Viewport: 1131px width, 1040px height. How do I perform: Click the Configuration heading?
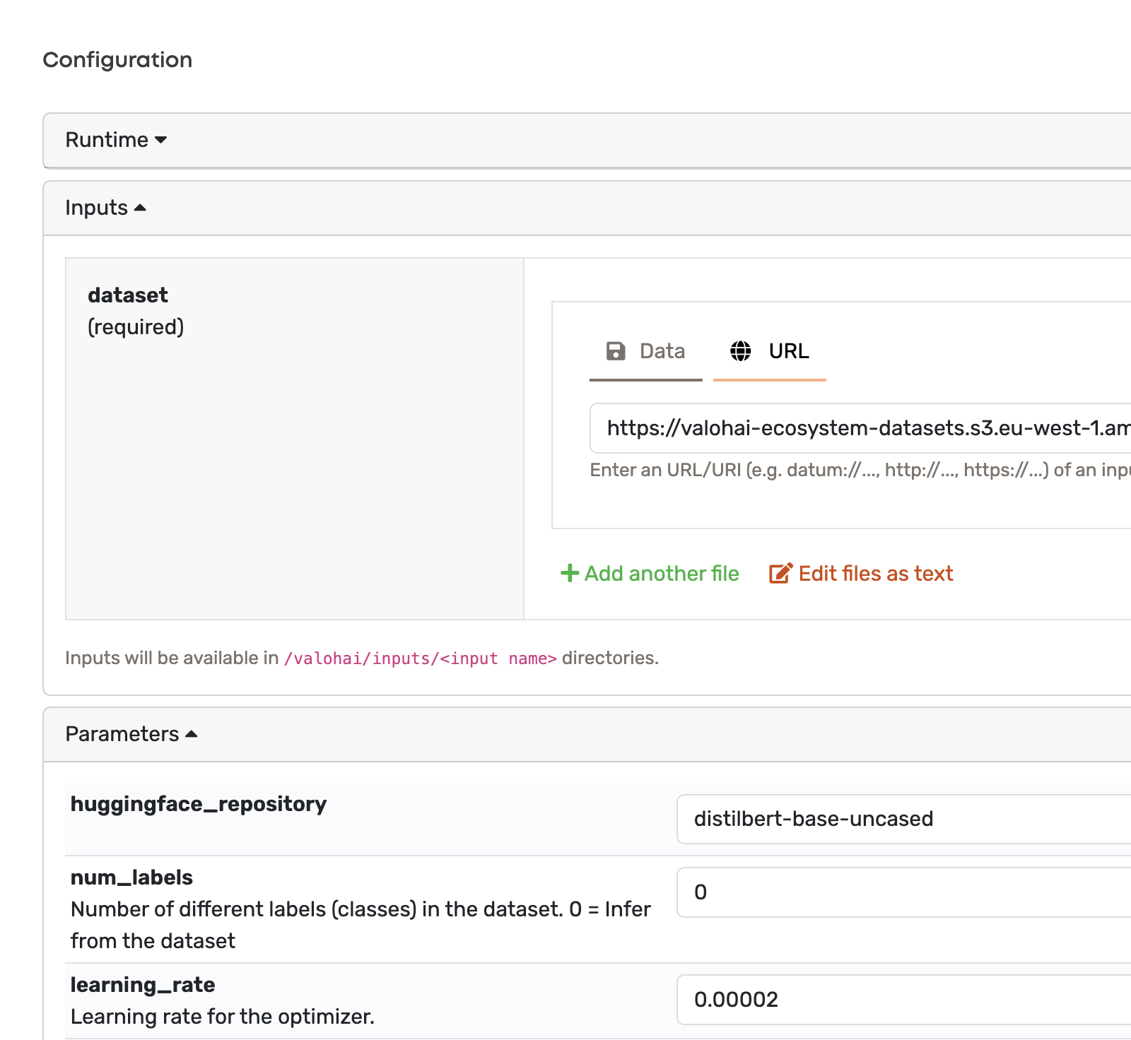[117, 60]
